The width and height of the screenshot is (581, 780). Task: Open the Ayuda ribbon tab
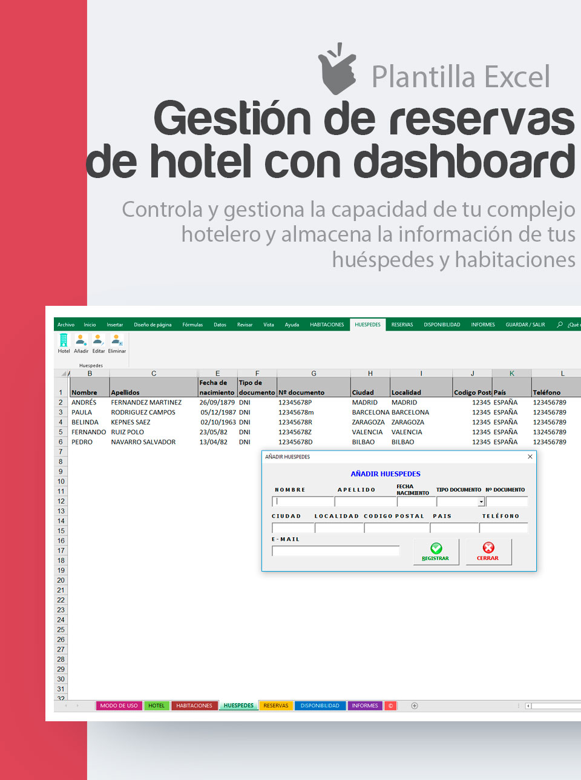(x=292, y=325)
